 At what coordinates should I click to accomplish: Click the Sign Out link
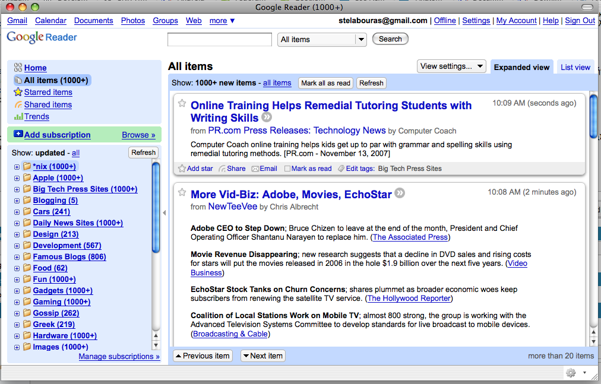[580, 21]
